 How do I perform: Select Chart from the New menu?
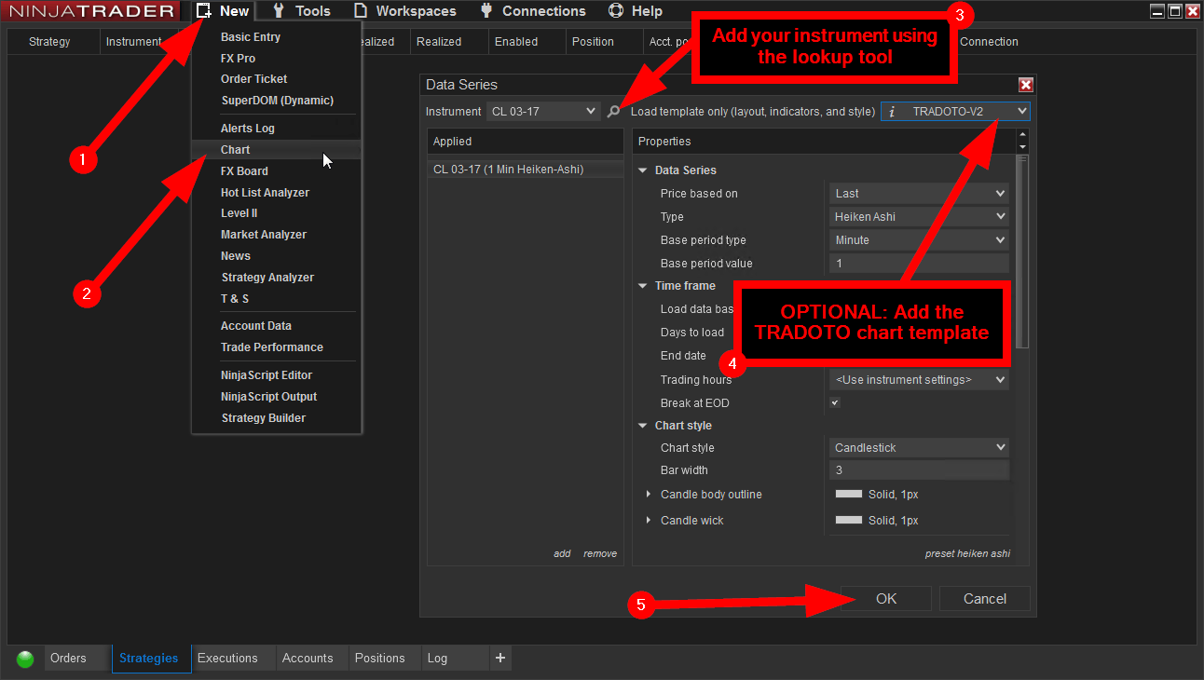[236, 150]
